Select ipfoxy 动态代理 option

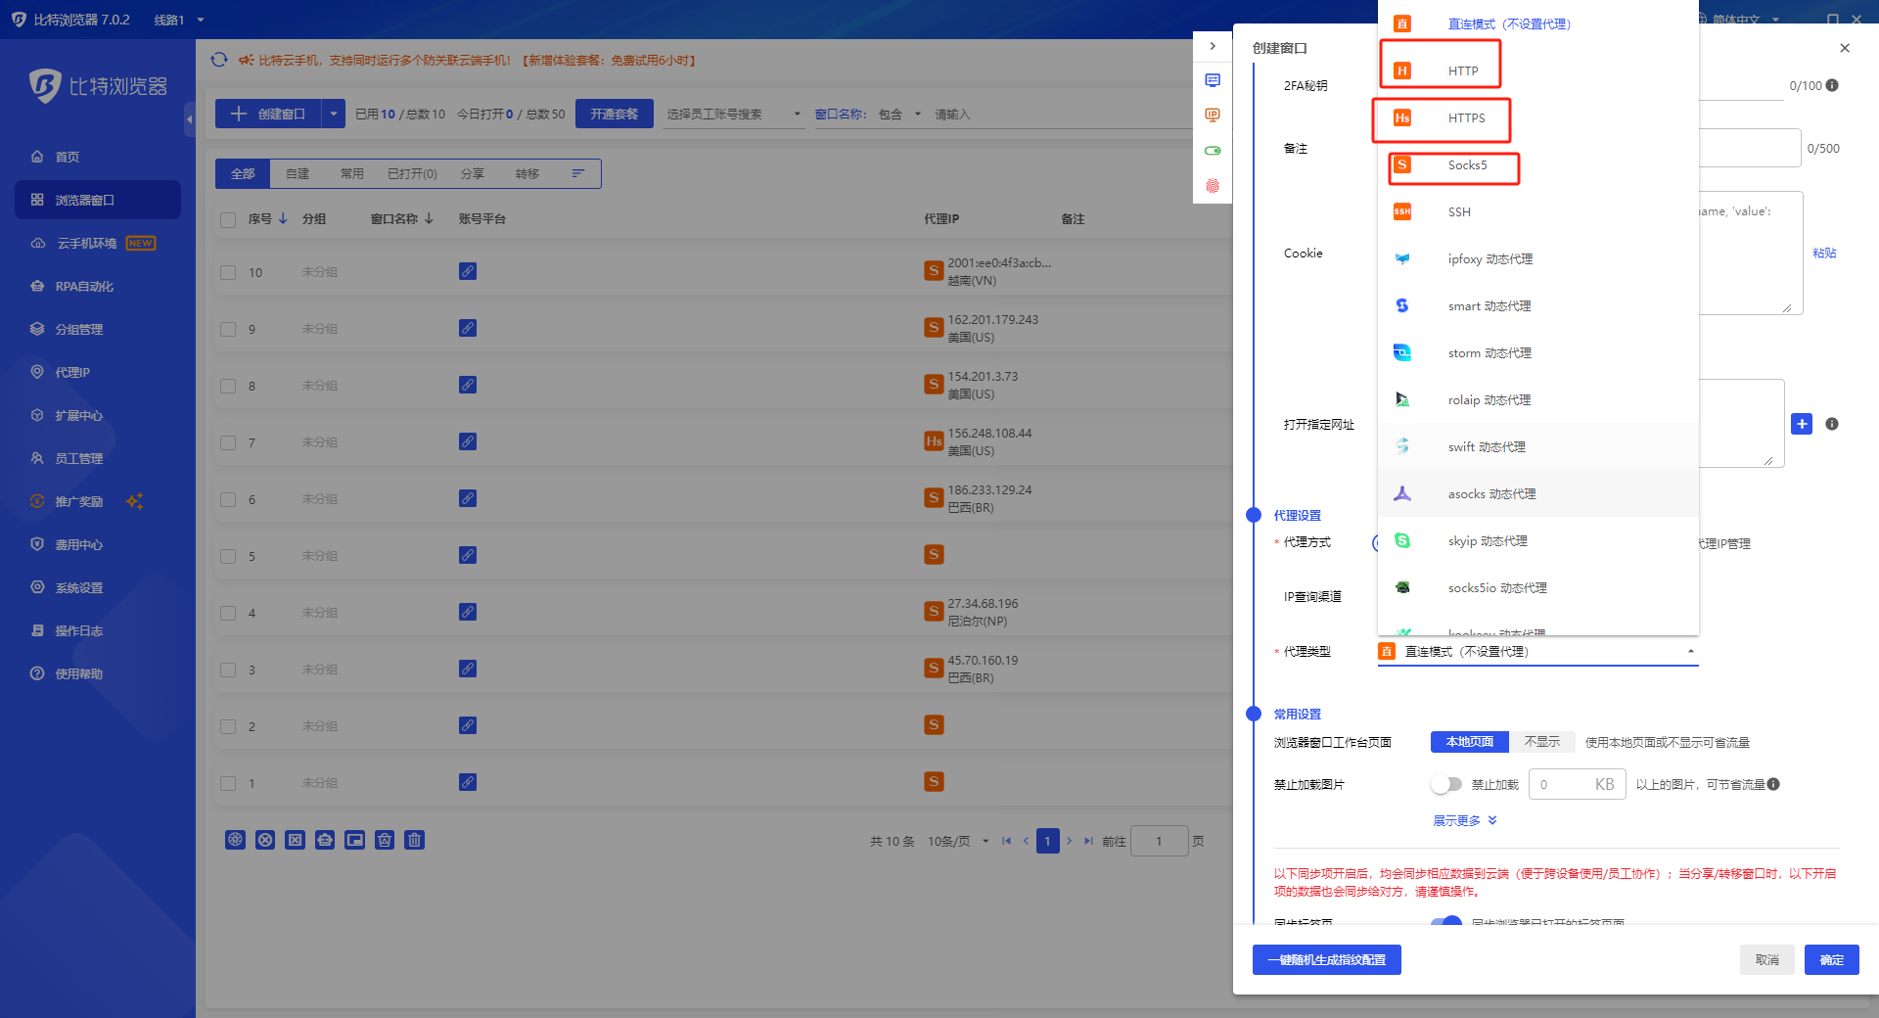pos(1537,258)
